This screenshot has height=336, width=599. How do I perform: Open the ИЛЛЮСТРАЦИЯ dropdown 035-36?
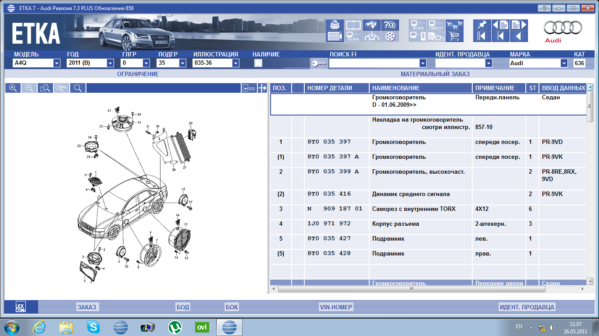[x=235, y=63]
